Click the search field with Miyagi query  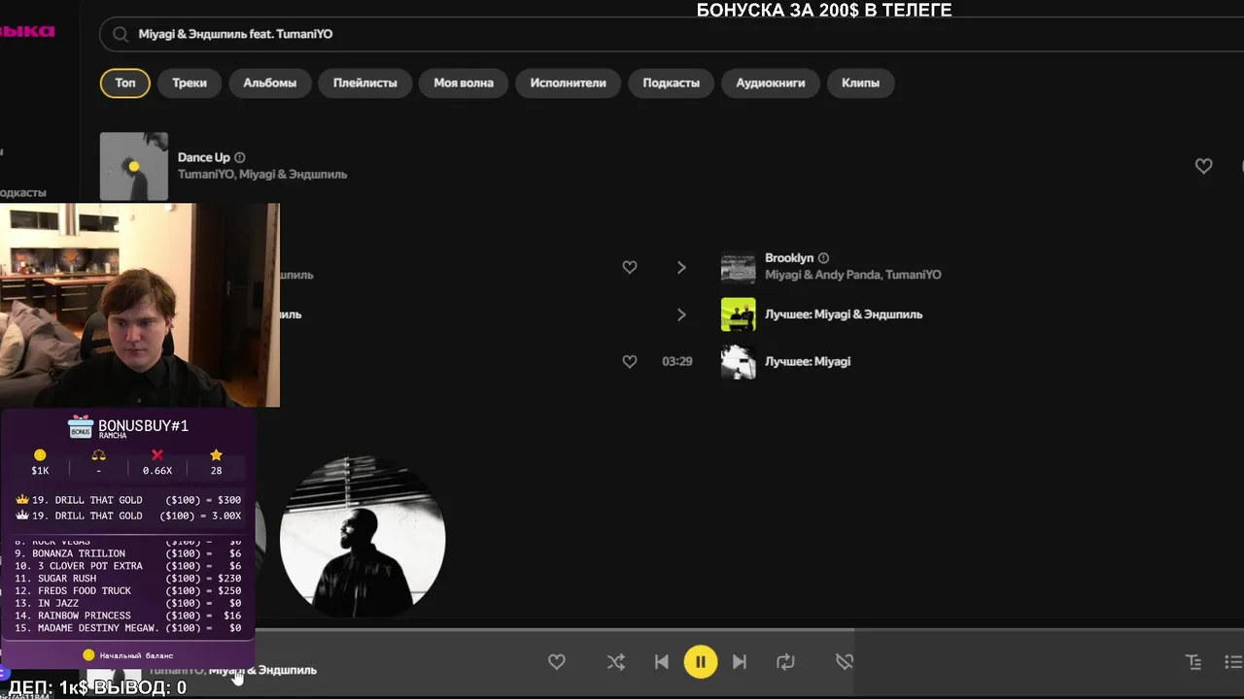671,34
